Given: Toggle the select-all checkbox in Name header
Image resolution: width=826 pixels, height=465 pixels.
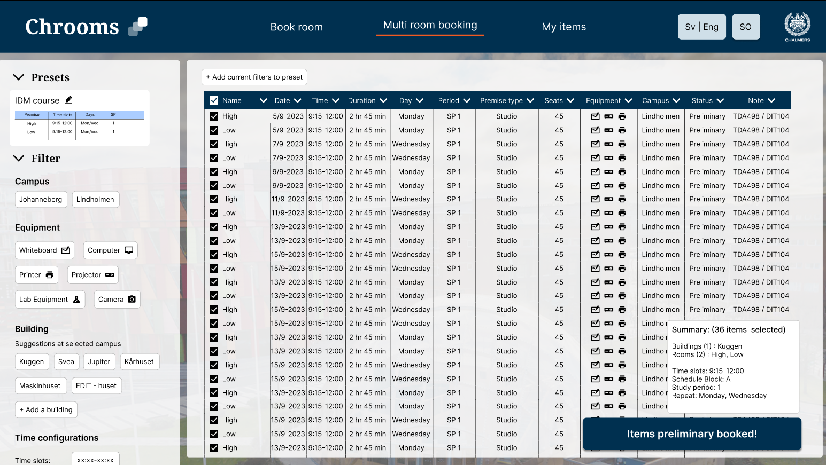Looking at the screenshot, I should pos(214,100).
